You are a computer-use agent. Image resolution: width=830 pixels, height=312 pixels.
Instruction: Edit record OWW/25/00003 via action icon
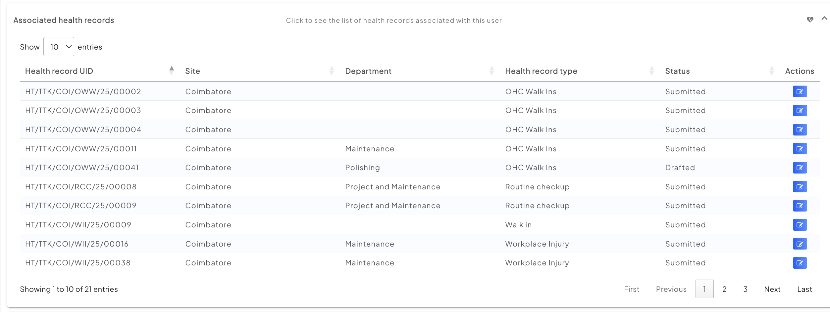(x=800, y=111)
